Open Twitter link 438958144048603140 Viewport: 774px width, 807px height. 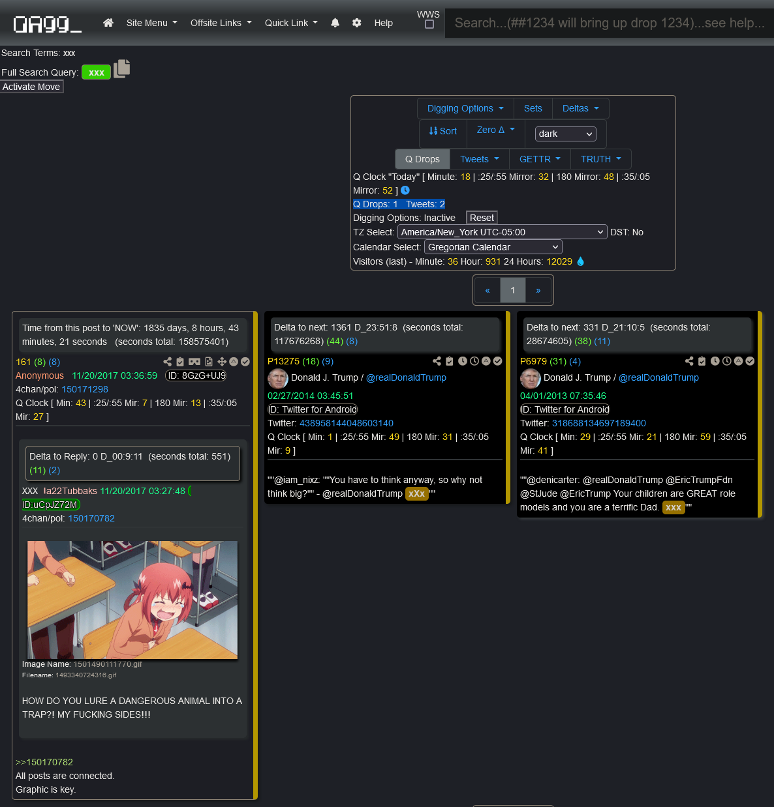point(347,423)
